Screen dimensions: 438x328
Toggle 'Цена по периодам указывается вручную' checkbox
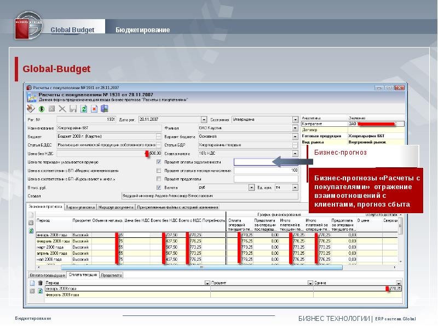159,162
